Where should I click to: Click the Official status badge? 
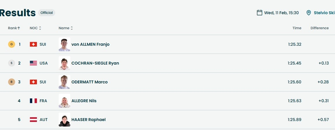(x=46, y=13)
